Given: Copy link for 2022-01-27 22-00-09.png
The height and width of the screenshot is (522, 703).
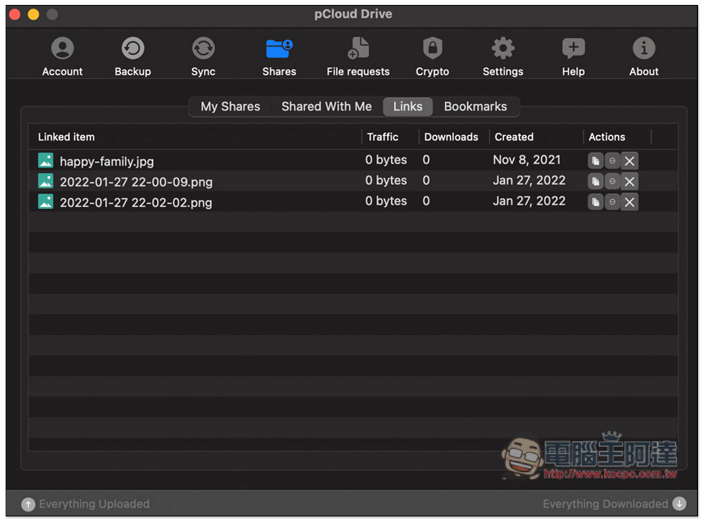Looking at the screenshot, I should (x=595, y=182).
